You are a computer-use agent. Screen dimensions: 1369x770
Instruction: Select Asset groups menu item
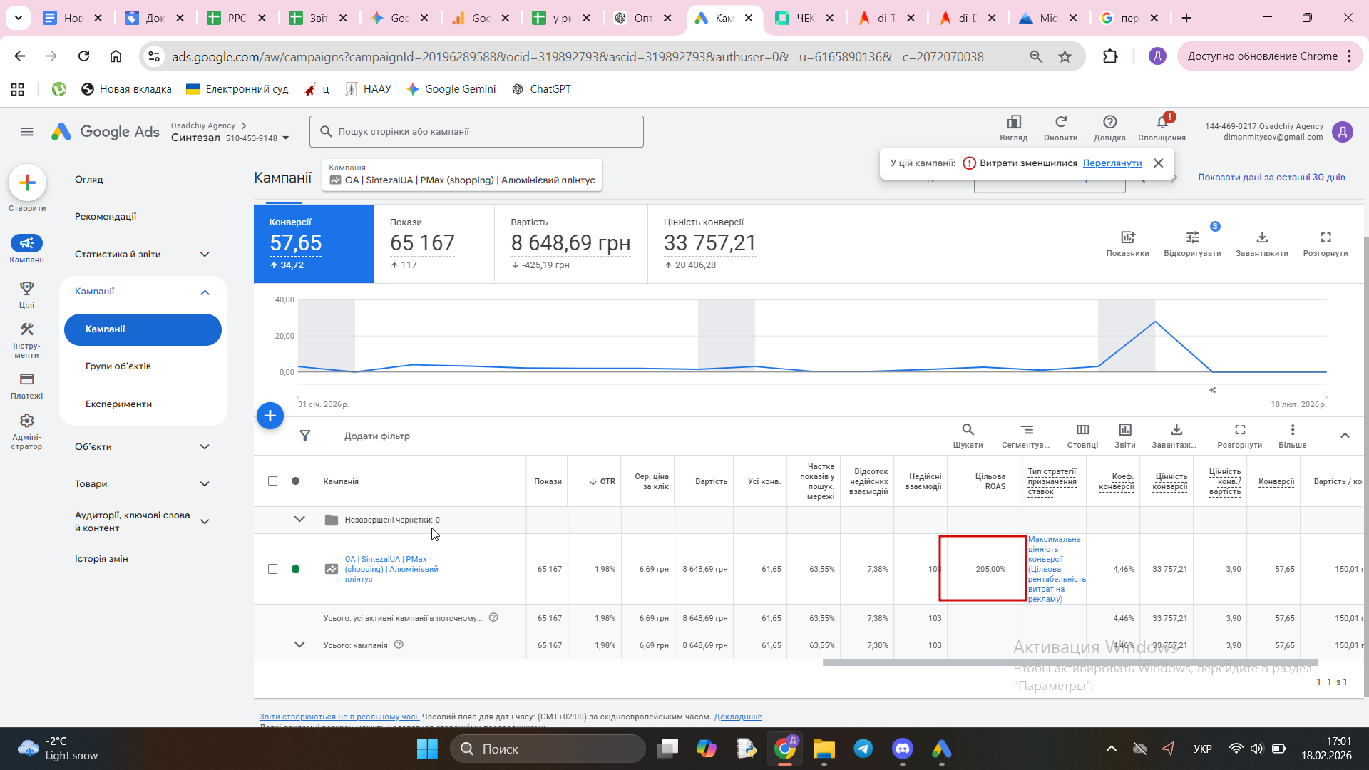pos(118,366)
